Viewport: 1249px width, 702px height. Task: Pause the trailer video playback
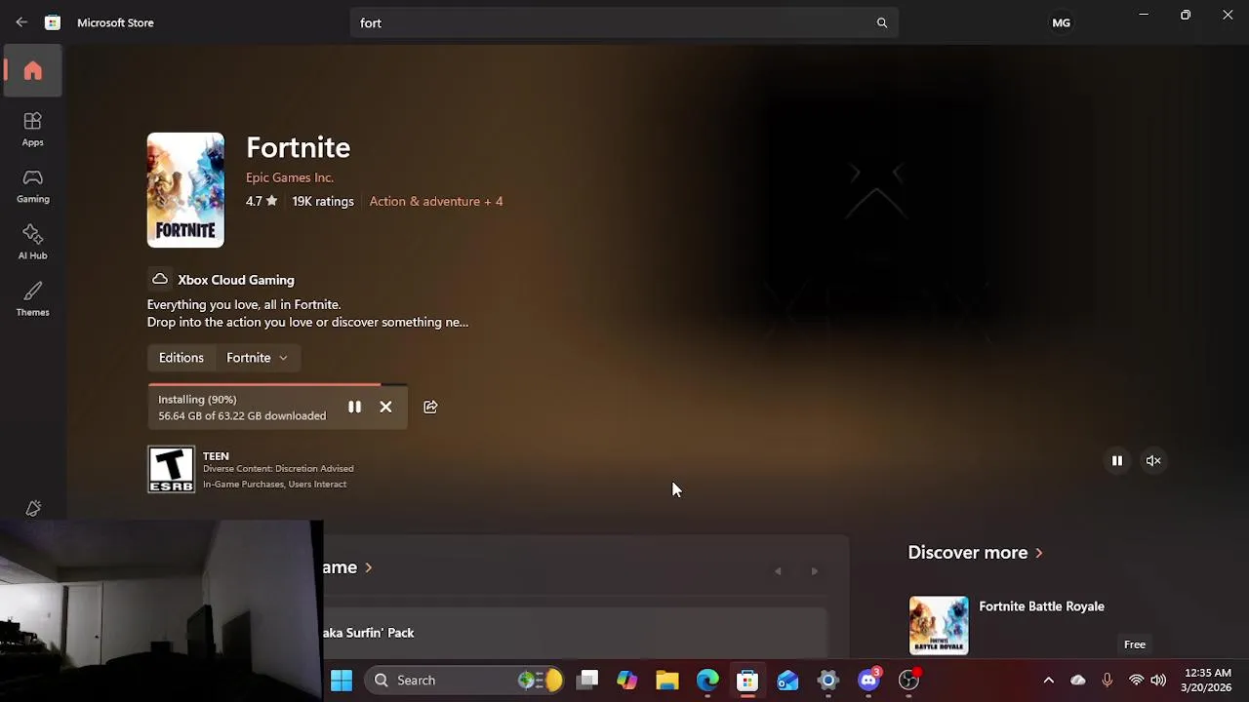coord(1117,460)
